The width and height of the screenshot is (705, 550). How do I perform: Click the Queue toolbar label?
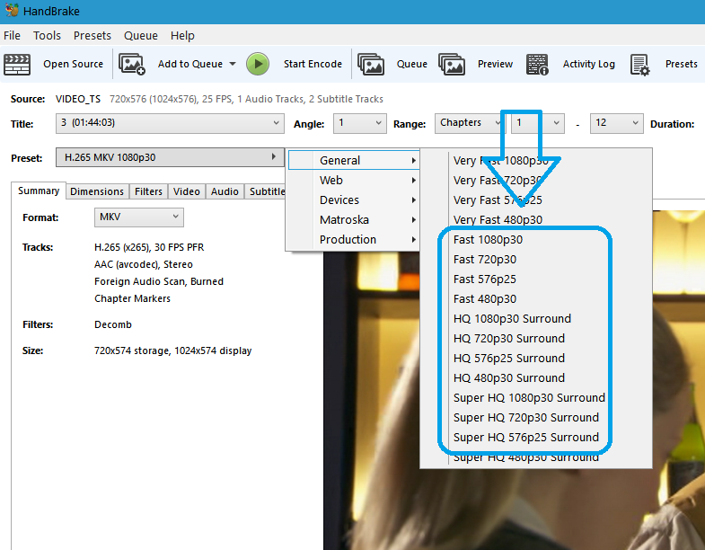click(x=412, y=64)
